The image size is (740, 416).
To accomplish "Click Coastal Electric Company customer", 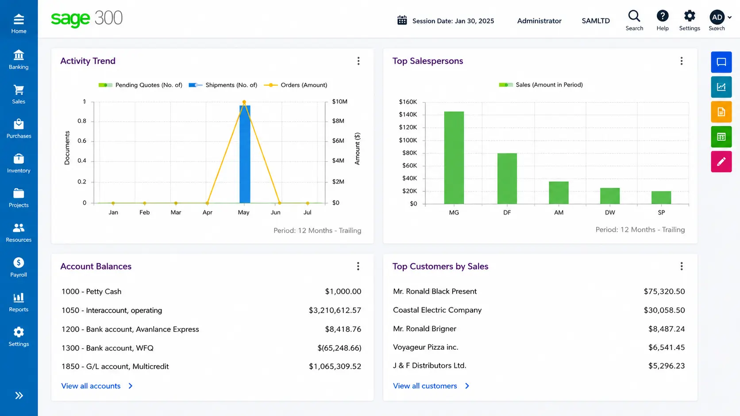I will pos(437,310).
